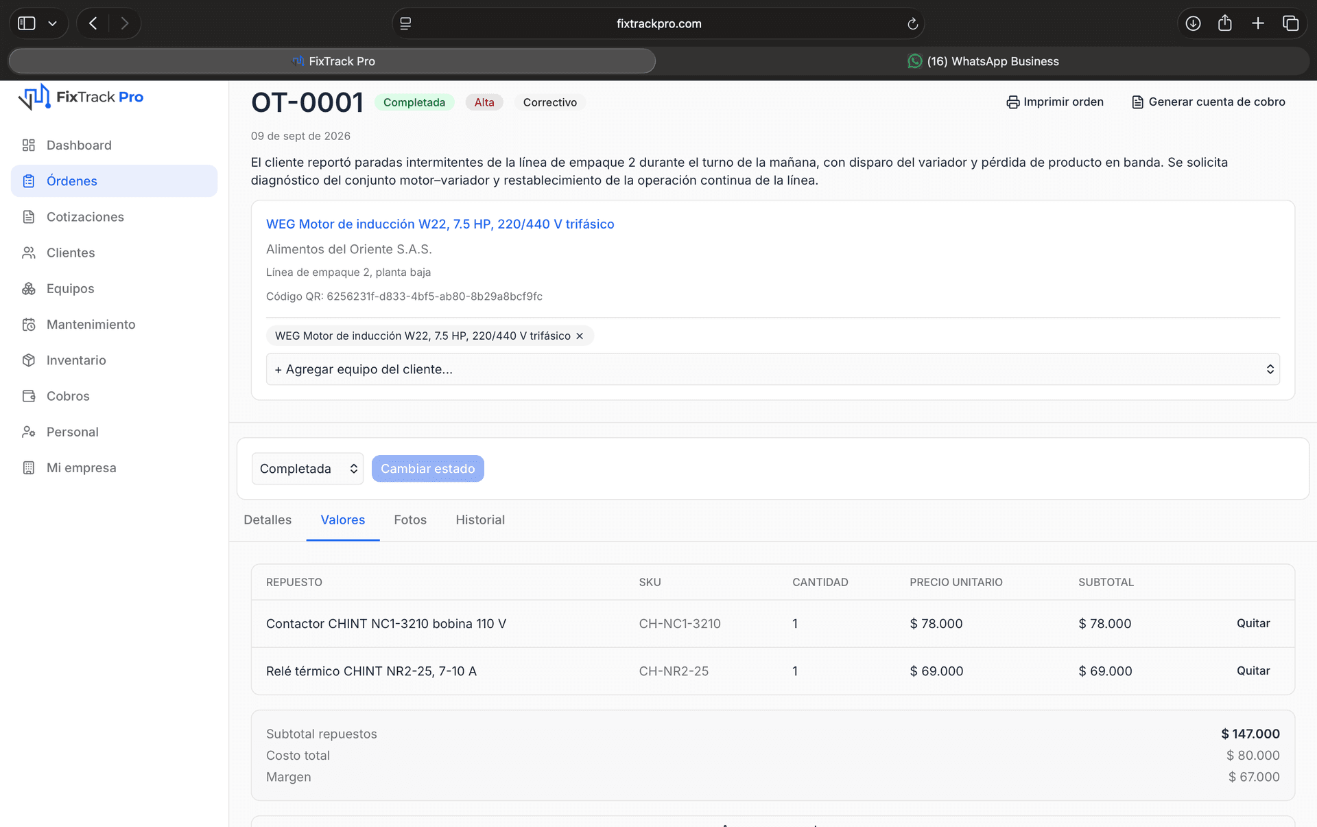
Task: Open a new tab with plus icon
Action: coord(1258,23)
